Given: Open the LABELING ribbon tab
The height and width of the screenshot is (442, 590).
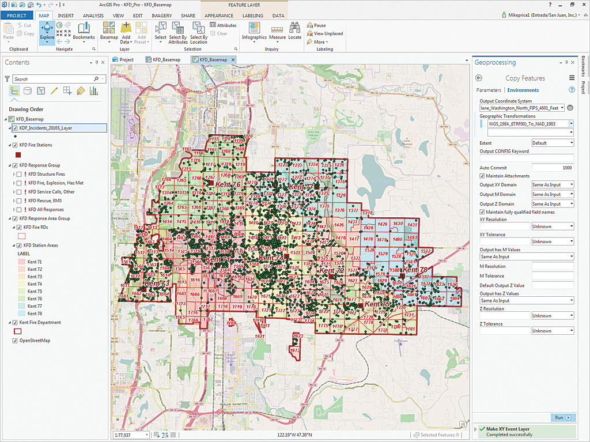Looking at the screenshot, I should tap(253, 16).
